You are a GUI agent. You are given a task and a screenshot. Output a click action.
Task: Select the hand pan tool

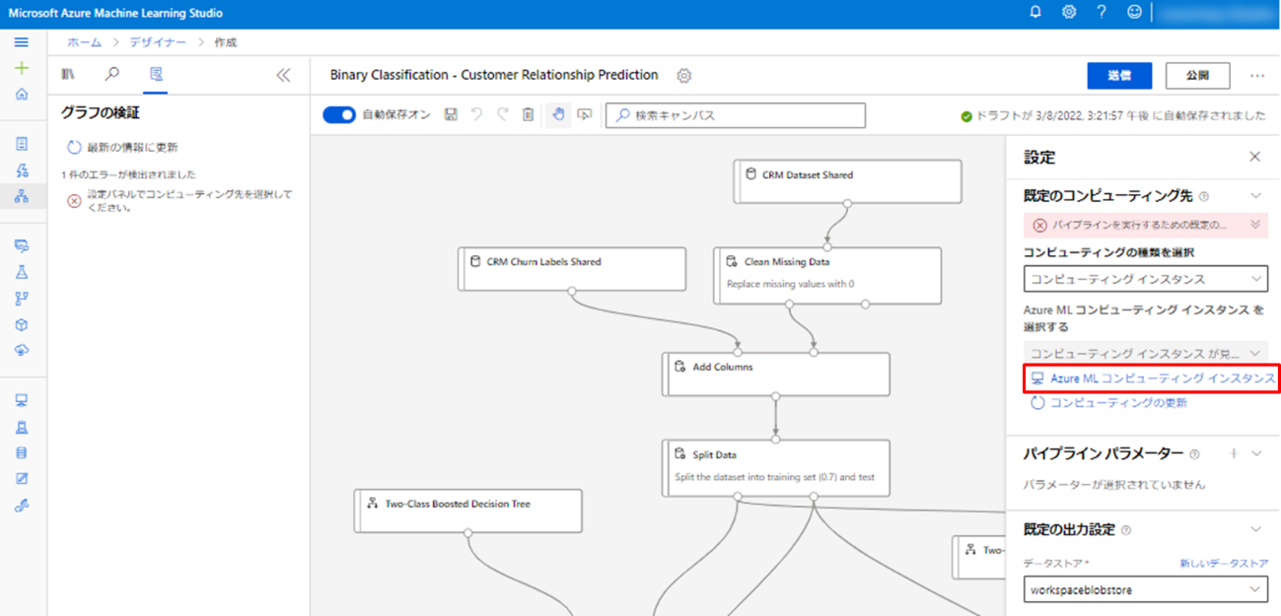[x=559, y=115]
